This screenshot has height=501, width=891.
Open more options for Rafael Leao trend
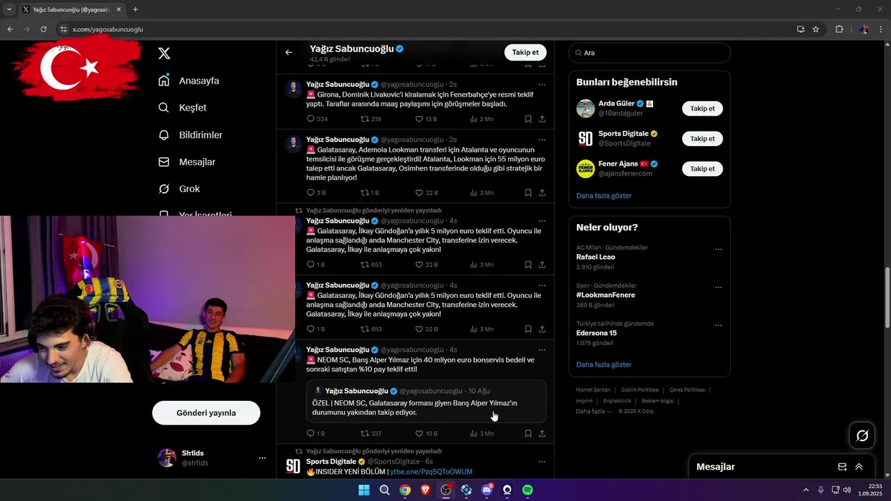[718, 249]
